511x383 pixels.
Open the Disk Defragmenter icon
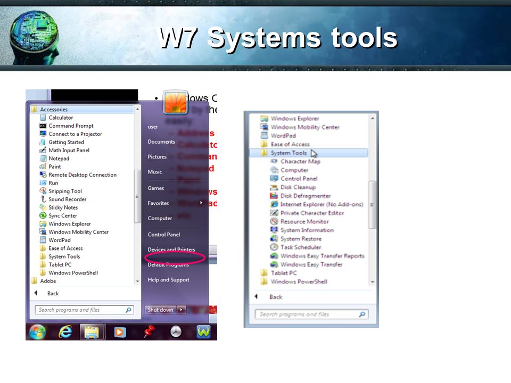point(274,196)
